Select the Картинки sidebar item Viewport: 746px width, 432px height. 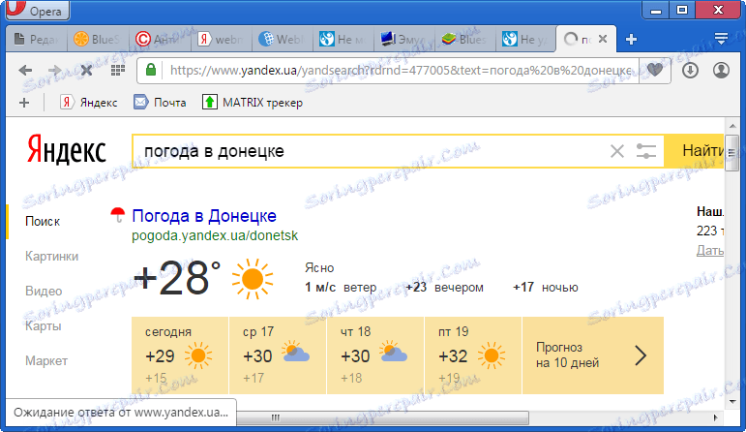pos(52,257)
